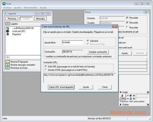Check the third, unchecked Recordar box in Inicio
The width and height of the screenshot is (153, 122).
[127, 28]
